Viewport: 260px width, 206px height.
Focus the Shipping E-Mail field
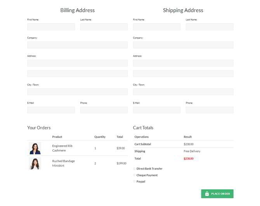(x=156, y=110)
